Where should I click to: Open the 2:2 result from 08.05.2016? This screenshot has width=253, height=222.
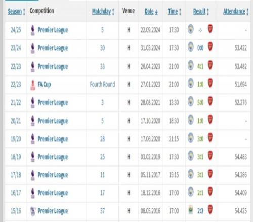[200, 211]
